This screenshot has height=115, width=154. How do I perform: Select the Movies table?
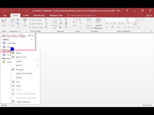click(x=18, y=47)
